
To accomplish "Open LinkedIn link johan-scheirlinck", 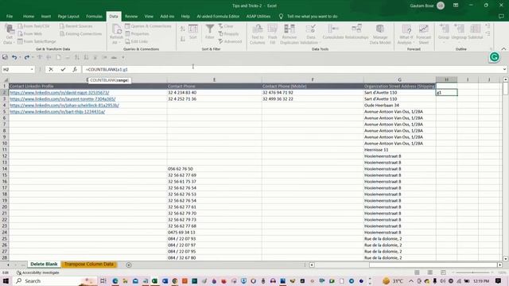I will (64, 106).
